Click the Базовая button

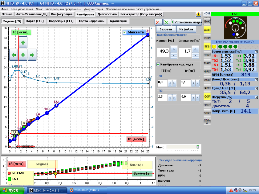(x=166, y=29)
